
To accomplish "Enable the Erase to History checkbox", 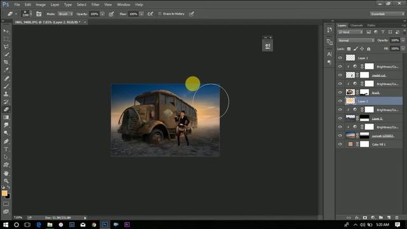I will click(160, 14).
